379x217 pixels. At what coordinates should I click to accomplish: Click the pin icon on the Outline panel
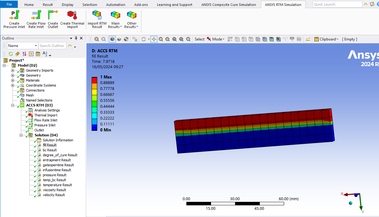76,38
